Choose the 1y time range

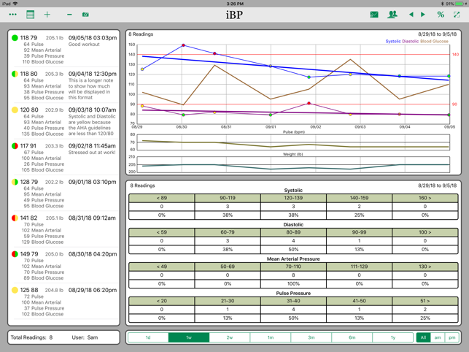coord(392,337)
